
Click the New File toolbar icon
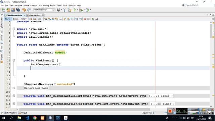4,10
